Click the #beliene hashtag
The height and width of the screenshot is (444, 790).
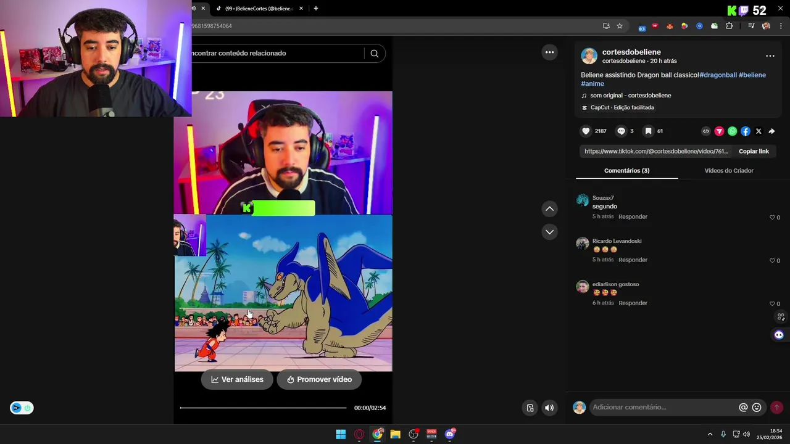pyautogui.click(x=752, y=75)
